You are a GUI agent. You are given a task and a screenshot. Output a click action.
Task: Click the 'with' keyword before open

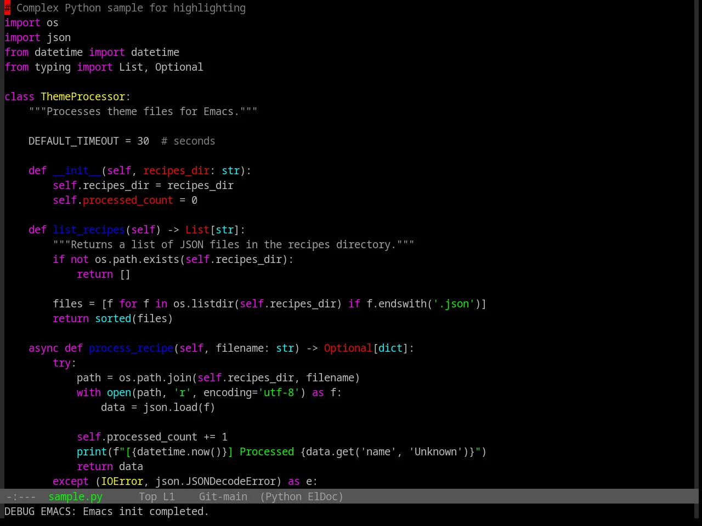point(89,392)
